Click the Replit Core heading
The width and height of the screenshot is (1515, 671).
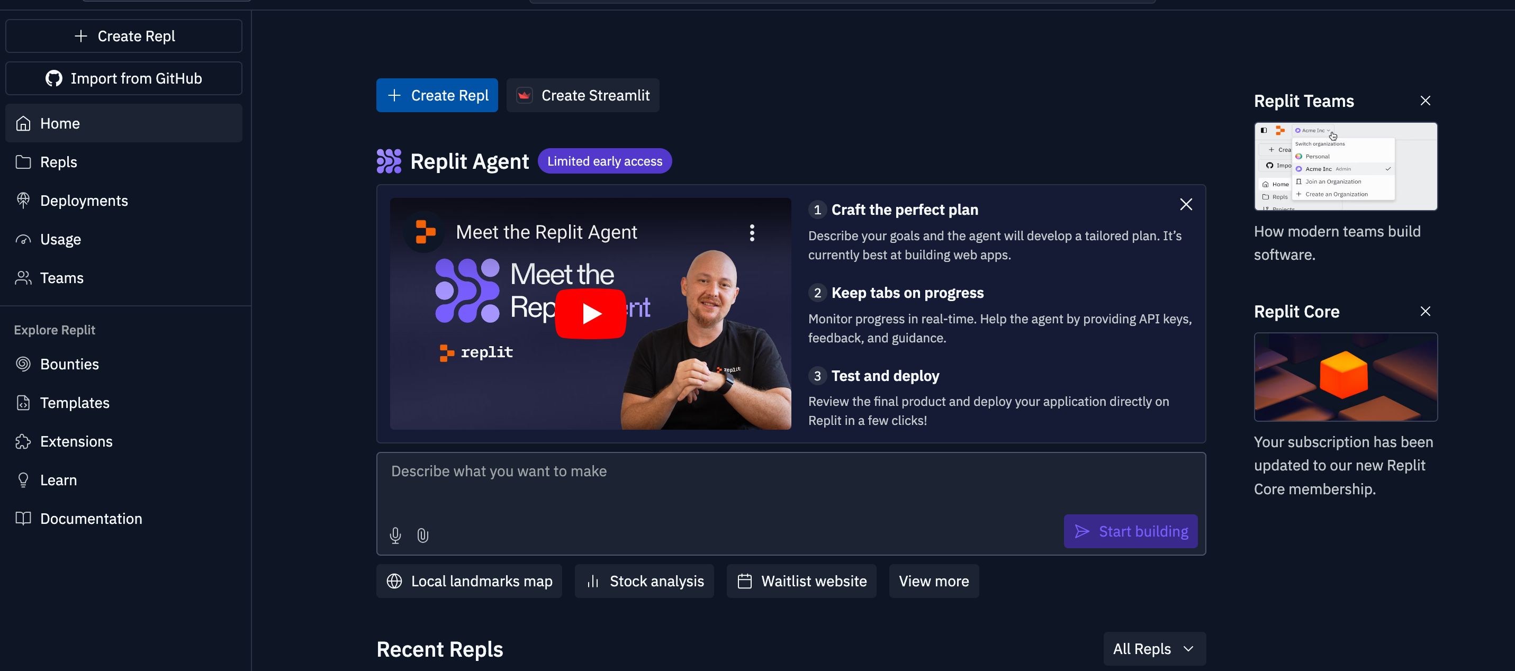(1297, 312)
